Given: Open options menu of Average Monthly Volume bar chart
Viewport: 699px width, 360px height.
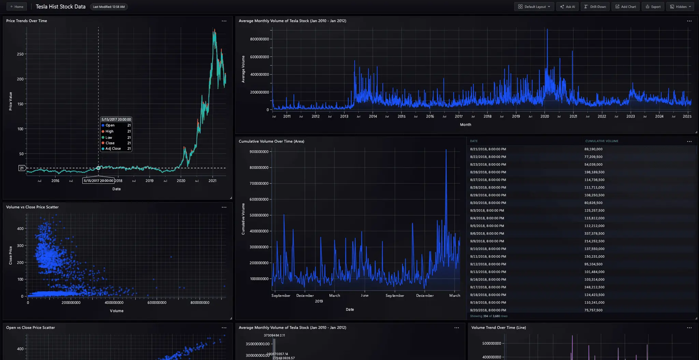Looking at the screenshot, I should pyautogui.click(x=457, y=328).
